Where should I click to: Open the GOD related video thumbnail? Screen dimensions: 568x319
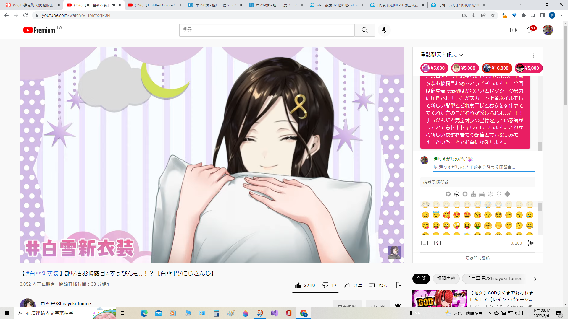(x=440, y=299)
